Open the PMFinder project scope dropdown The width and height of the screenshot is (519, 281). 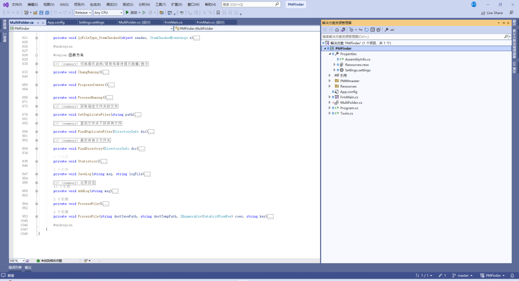(x=91, y=28)
